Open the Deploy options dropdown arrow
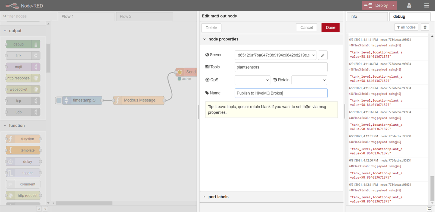435x212 pixels. [393, 5]
